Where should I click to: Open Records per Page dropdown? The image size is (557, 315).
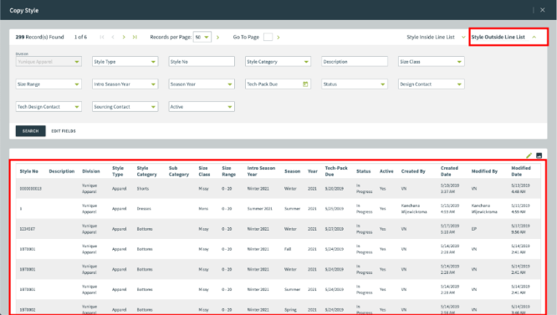[x=202, y=37]
